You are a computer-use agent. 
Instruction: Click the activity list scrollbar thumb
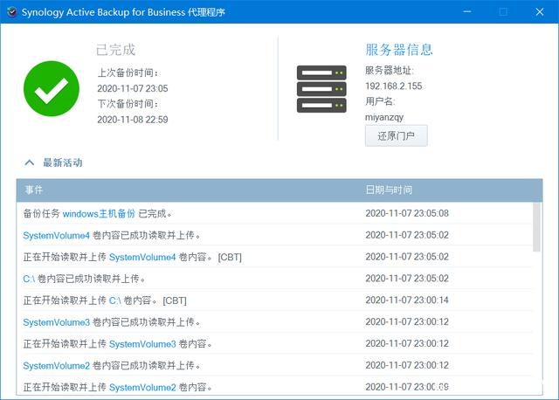[x=536, y=227]
